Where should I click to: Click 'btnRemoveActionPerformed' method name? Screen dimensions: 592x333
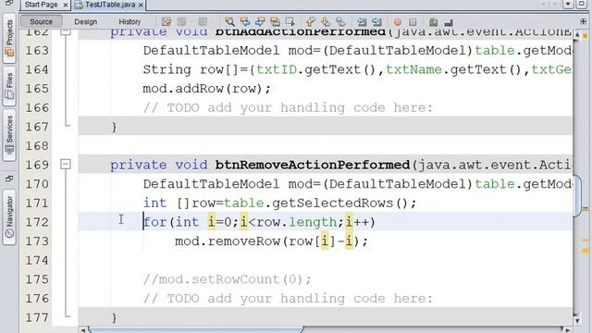[x=313, y=165]
